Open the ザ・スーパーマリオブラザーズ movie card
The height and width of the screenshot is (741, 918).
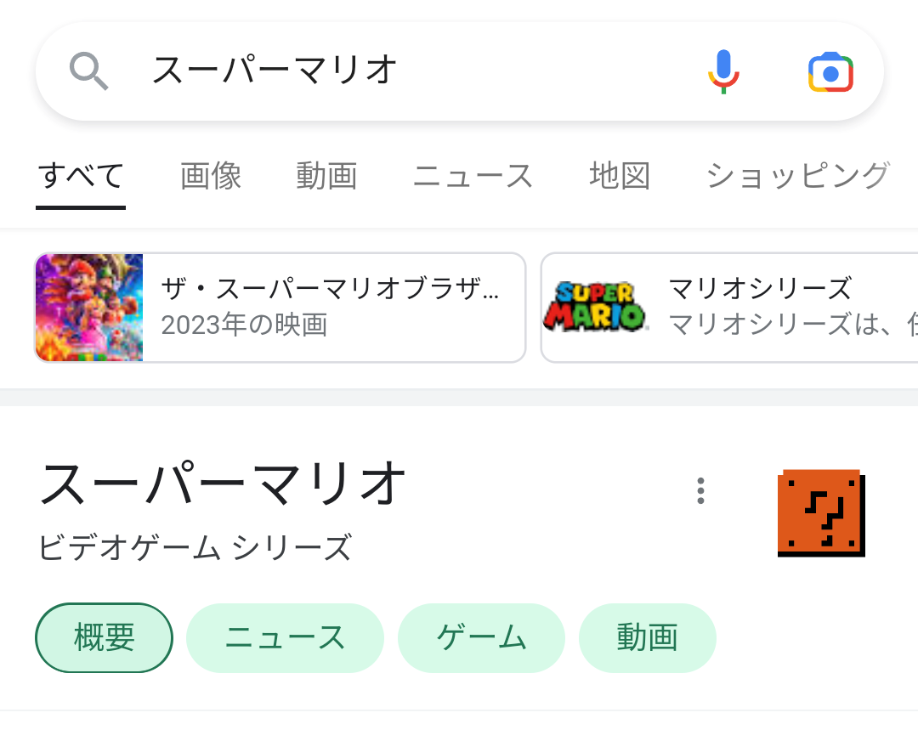pyautogui.click(x=280, y=308)
